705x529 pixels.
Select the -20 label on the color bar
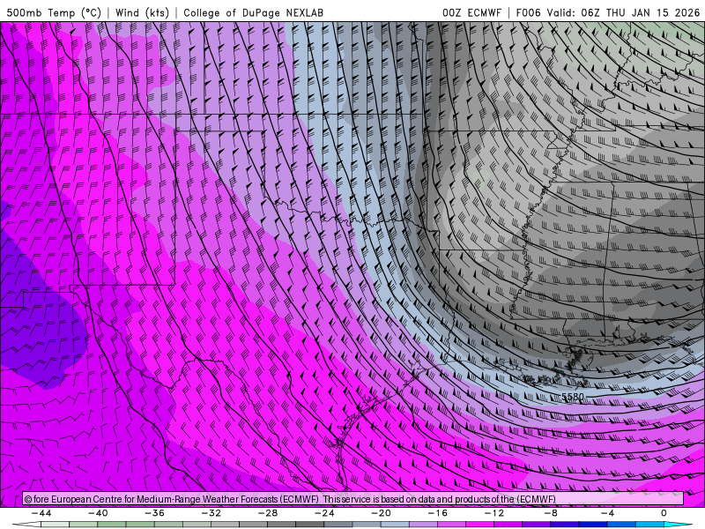click(381, 513)
